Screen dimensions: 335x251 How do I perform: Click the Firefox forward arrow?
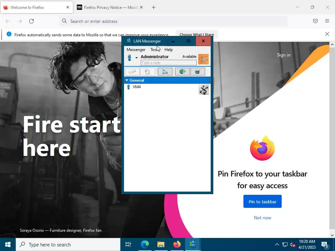(20, 21)
